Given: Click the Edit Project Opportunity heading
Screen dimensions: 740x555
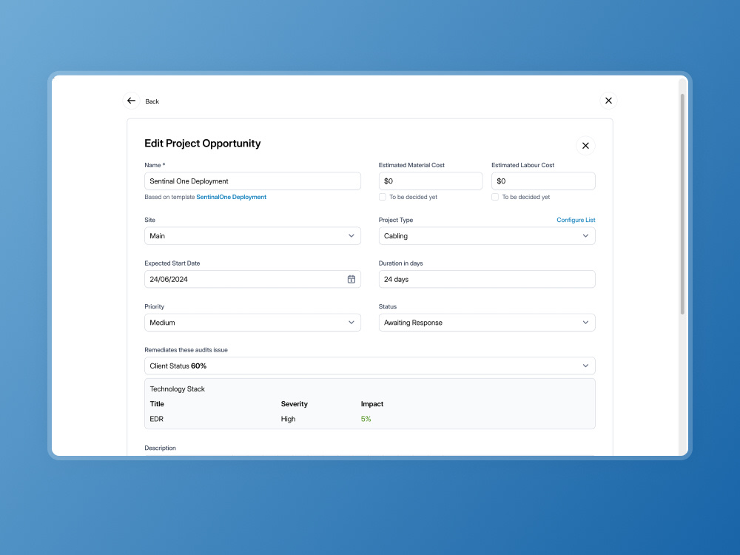Looking at the screenshot, I should pos(203,144).
